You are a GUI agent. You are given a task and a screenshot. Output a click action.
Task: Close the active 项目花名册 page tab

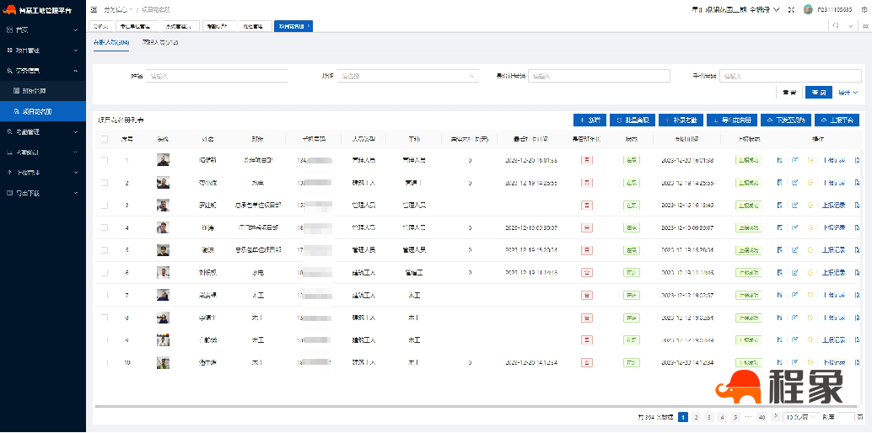[309, 25]
